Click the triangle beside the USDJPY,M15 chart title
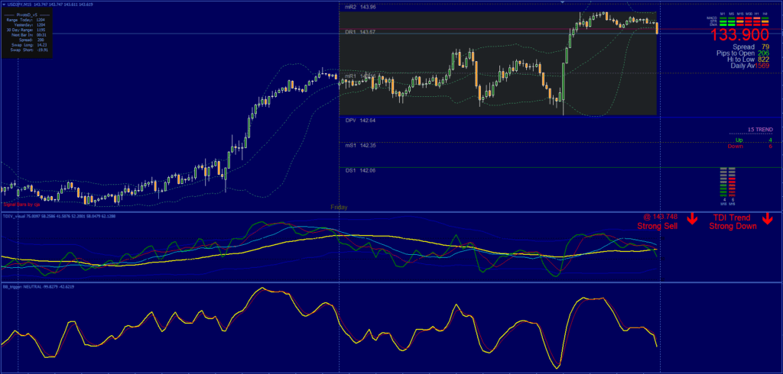 (x=4, y=5)
